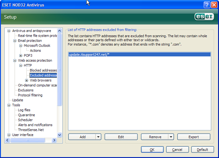Click the tree's scroll right arrow

click(54, 140)
